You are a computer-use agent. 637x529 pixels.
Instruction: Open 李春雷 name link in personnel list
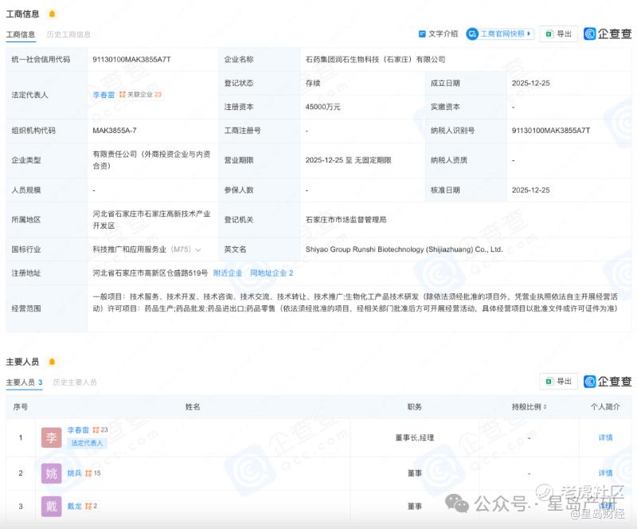click(78, 429)
